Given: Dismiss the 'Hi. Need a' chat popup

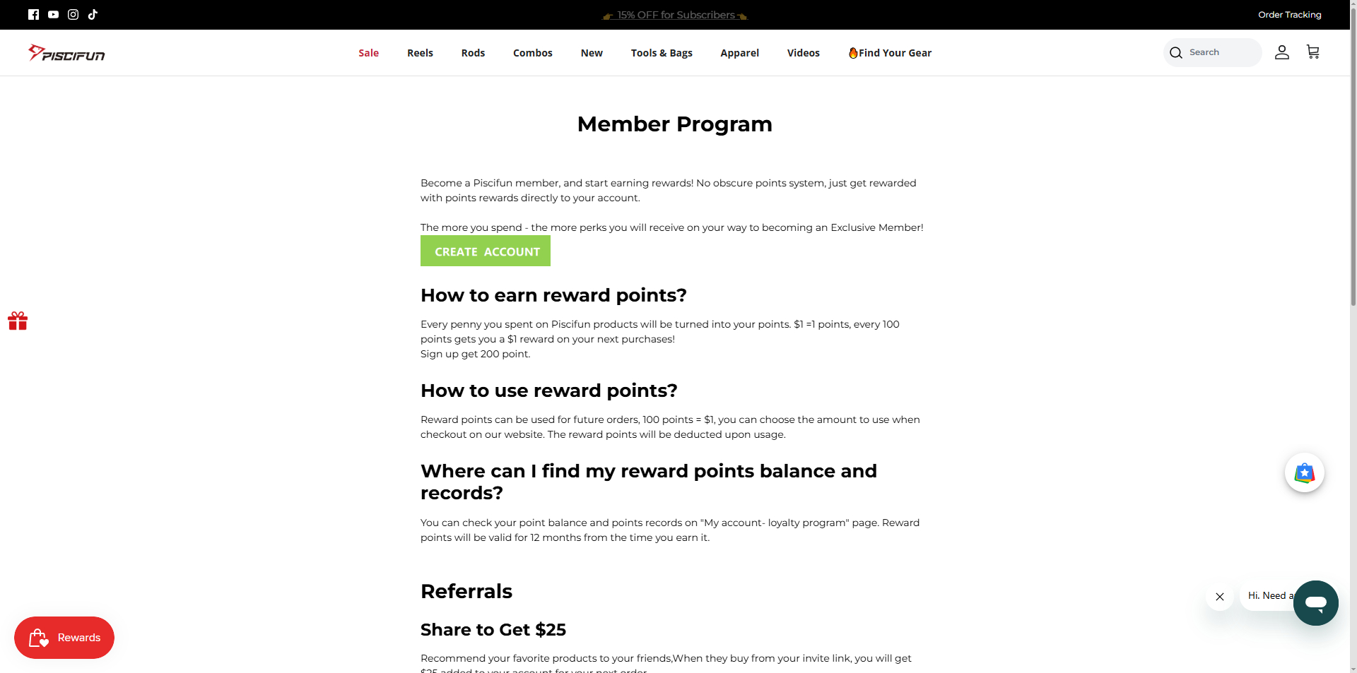Looking at the screenshot, I should pyautogui.click(x=1219, y=597).
